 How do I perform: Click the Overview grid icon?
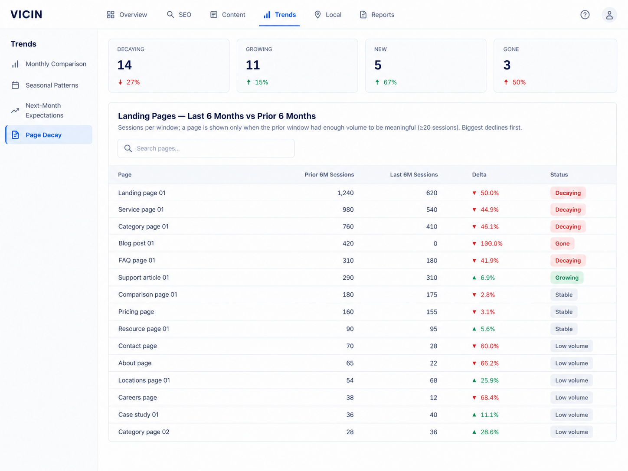click(x=111, y=15)
